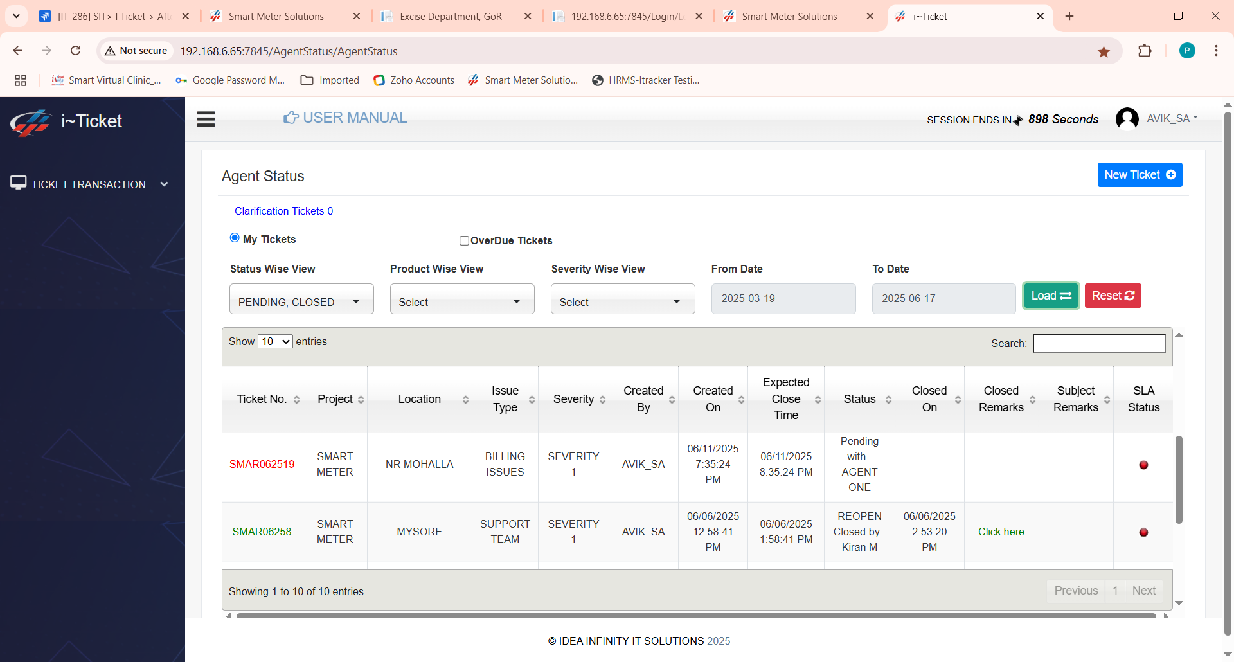Image resolution: width=1234 pixels, height=662 pixels.
Task: Click the green Load button
Action: tap(1051, 296)
